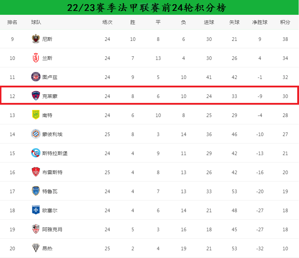
Task: Click the 布雷斯特 (Brest) red shield crest
Action: (x=36, y=172)
